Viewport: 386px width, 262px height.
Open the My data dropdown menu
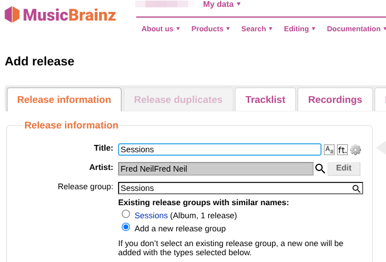pos(222,5)
